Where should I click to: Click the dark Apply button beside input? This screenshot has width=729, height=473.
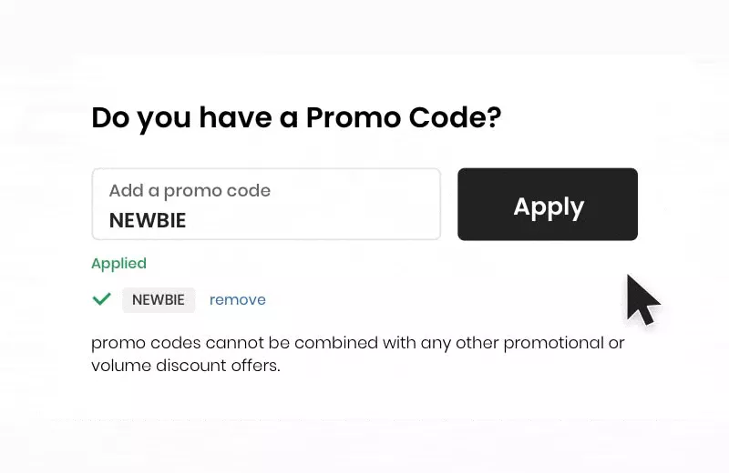click(548, 205)
